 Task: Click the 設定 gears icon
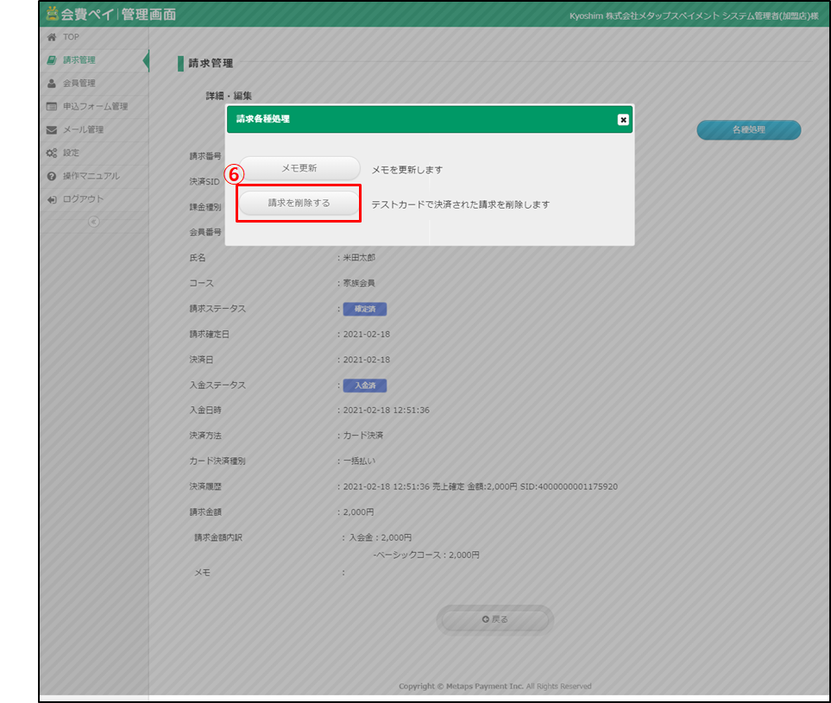[52, 154]
